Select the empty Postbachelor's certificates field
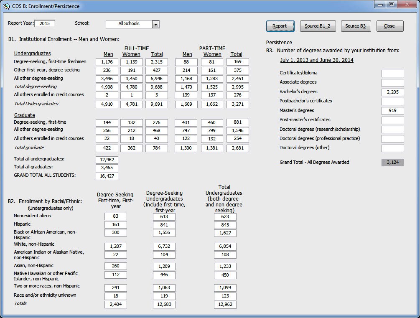 coord(393,102)
